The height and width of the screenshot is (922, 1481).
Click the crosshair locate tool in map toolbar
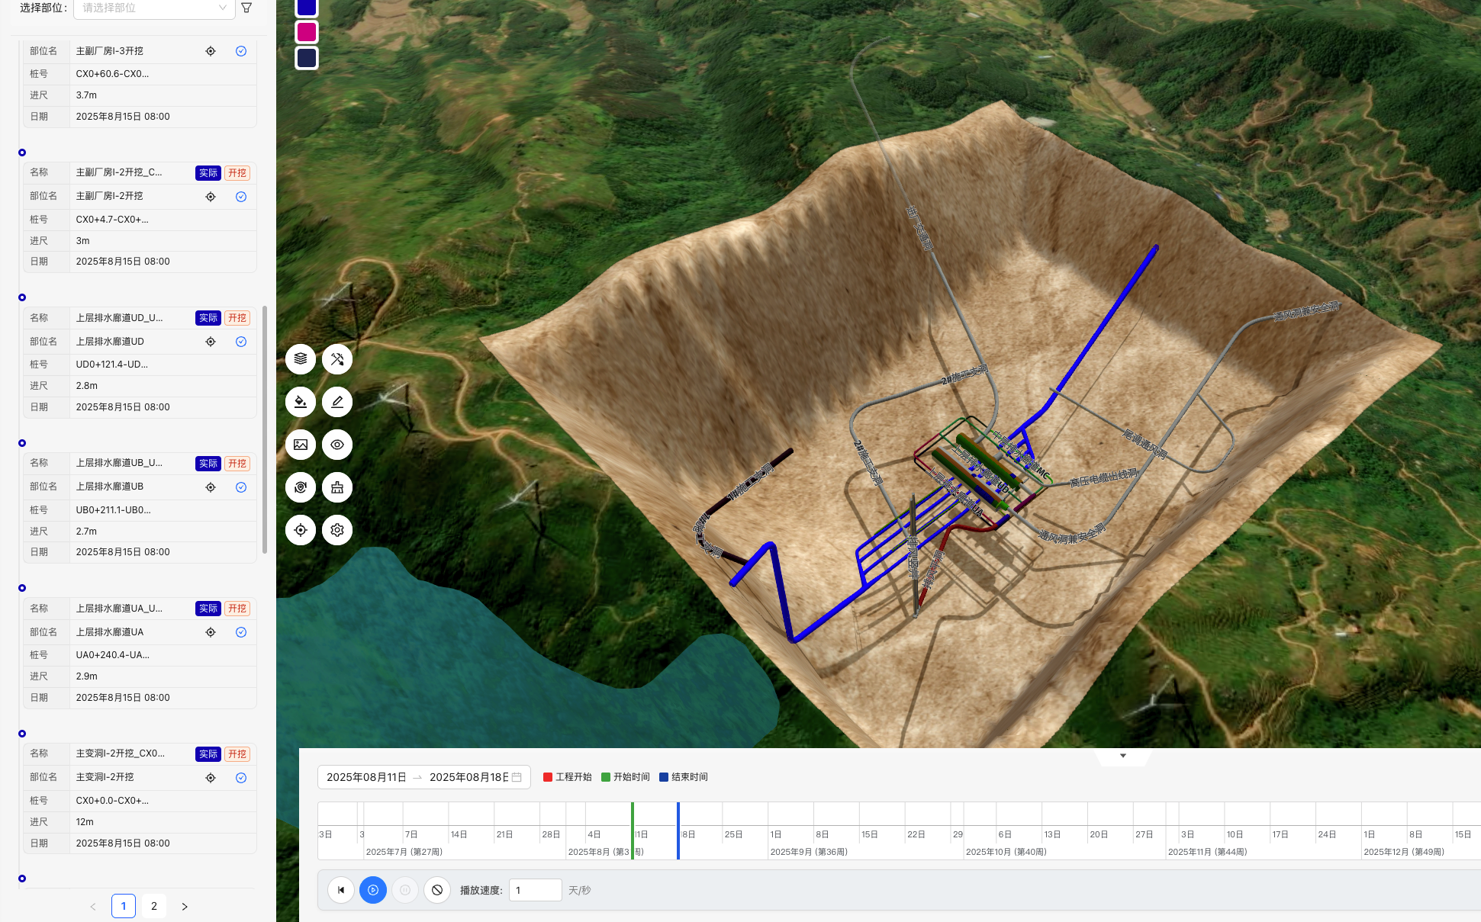[301, 530]
